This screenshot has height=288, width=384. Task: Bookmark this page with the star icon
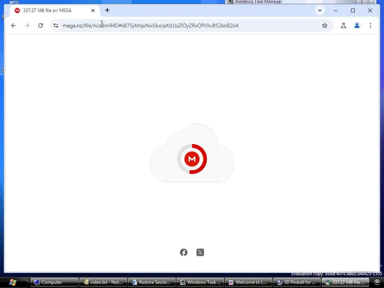point(324,25)
